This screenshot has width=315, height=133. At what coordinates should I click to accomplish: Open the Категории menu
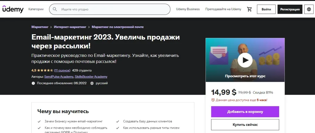pyautogui.click(x=36, y=9)
